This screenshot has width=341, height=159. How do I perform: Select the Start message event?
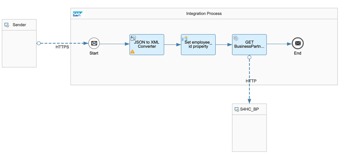[x=94, y=43]
